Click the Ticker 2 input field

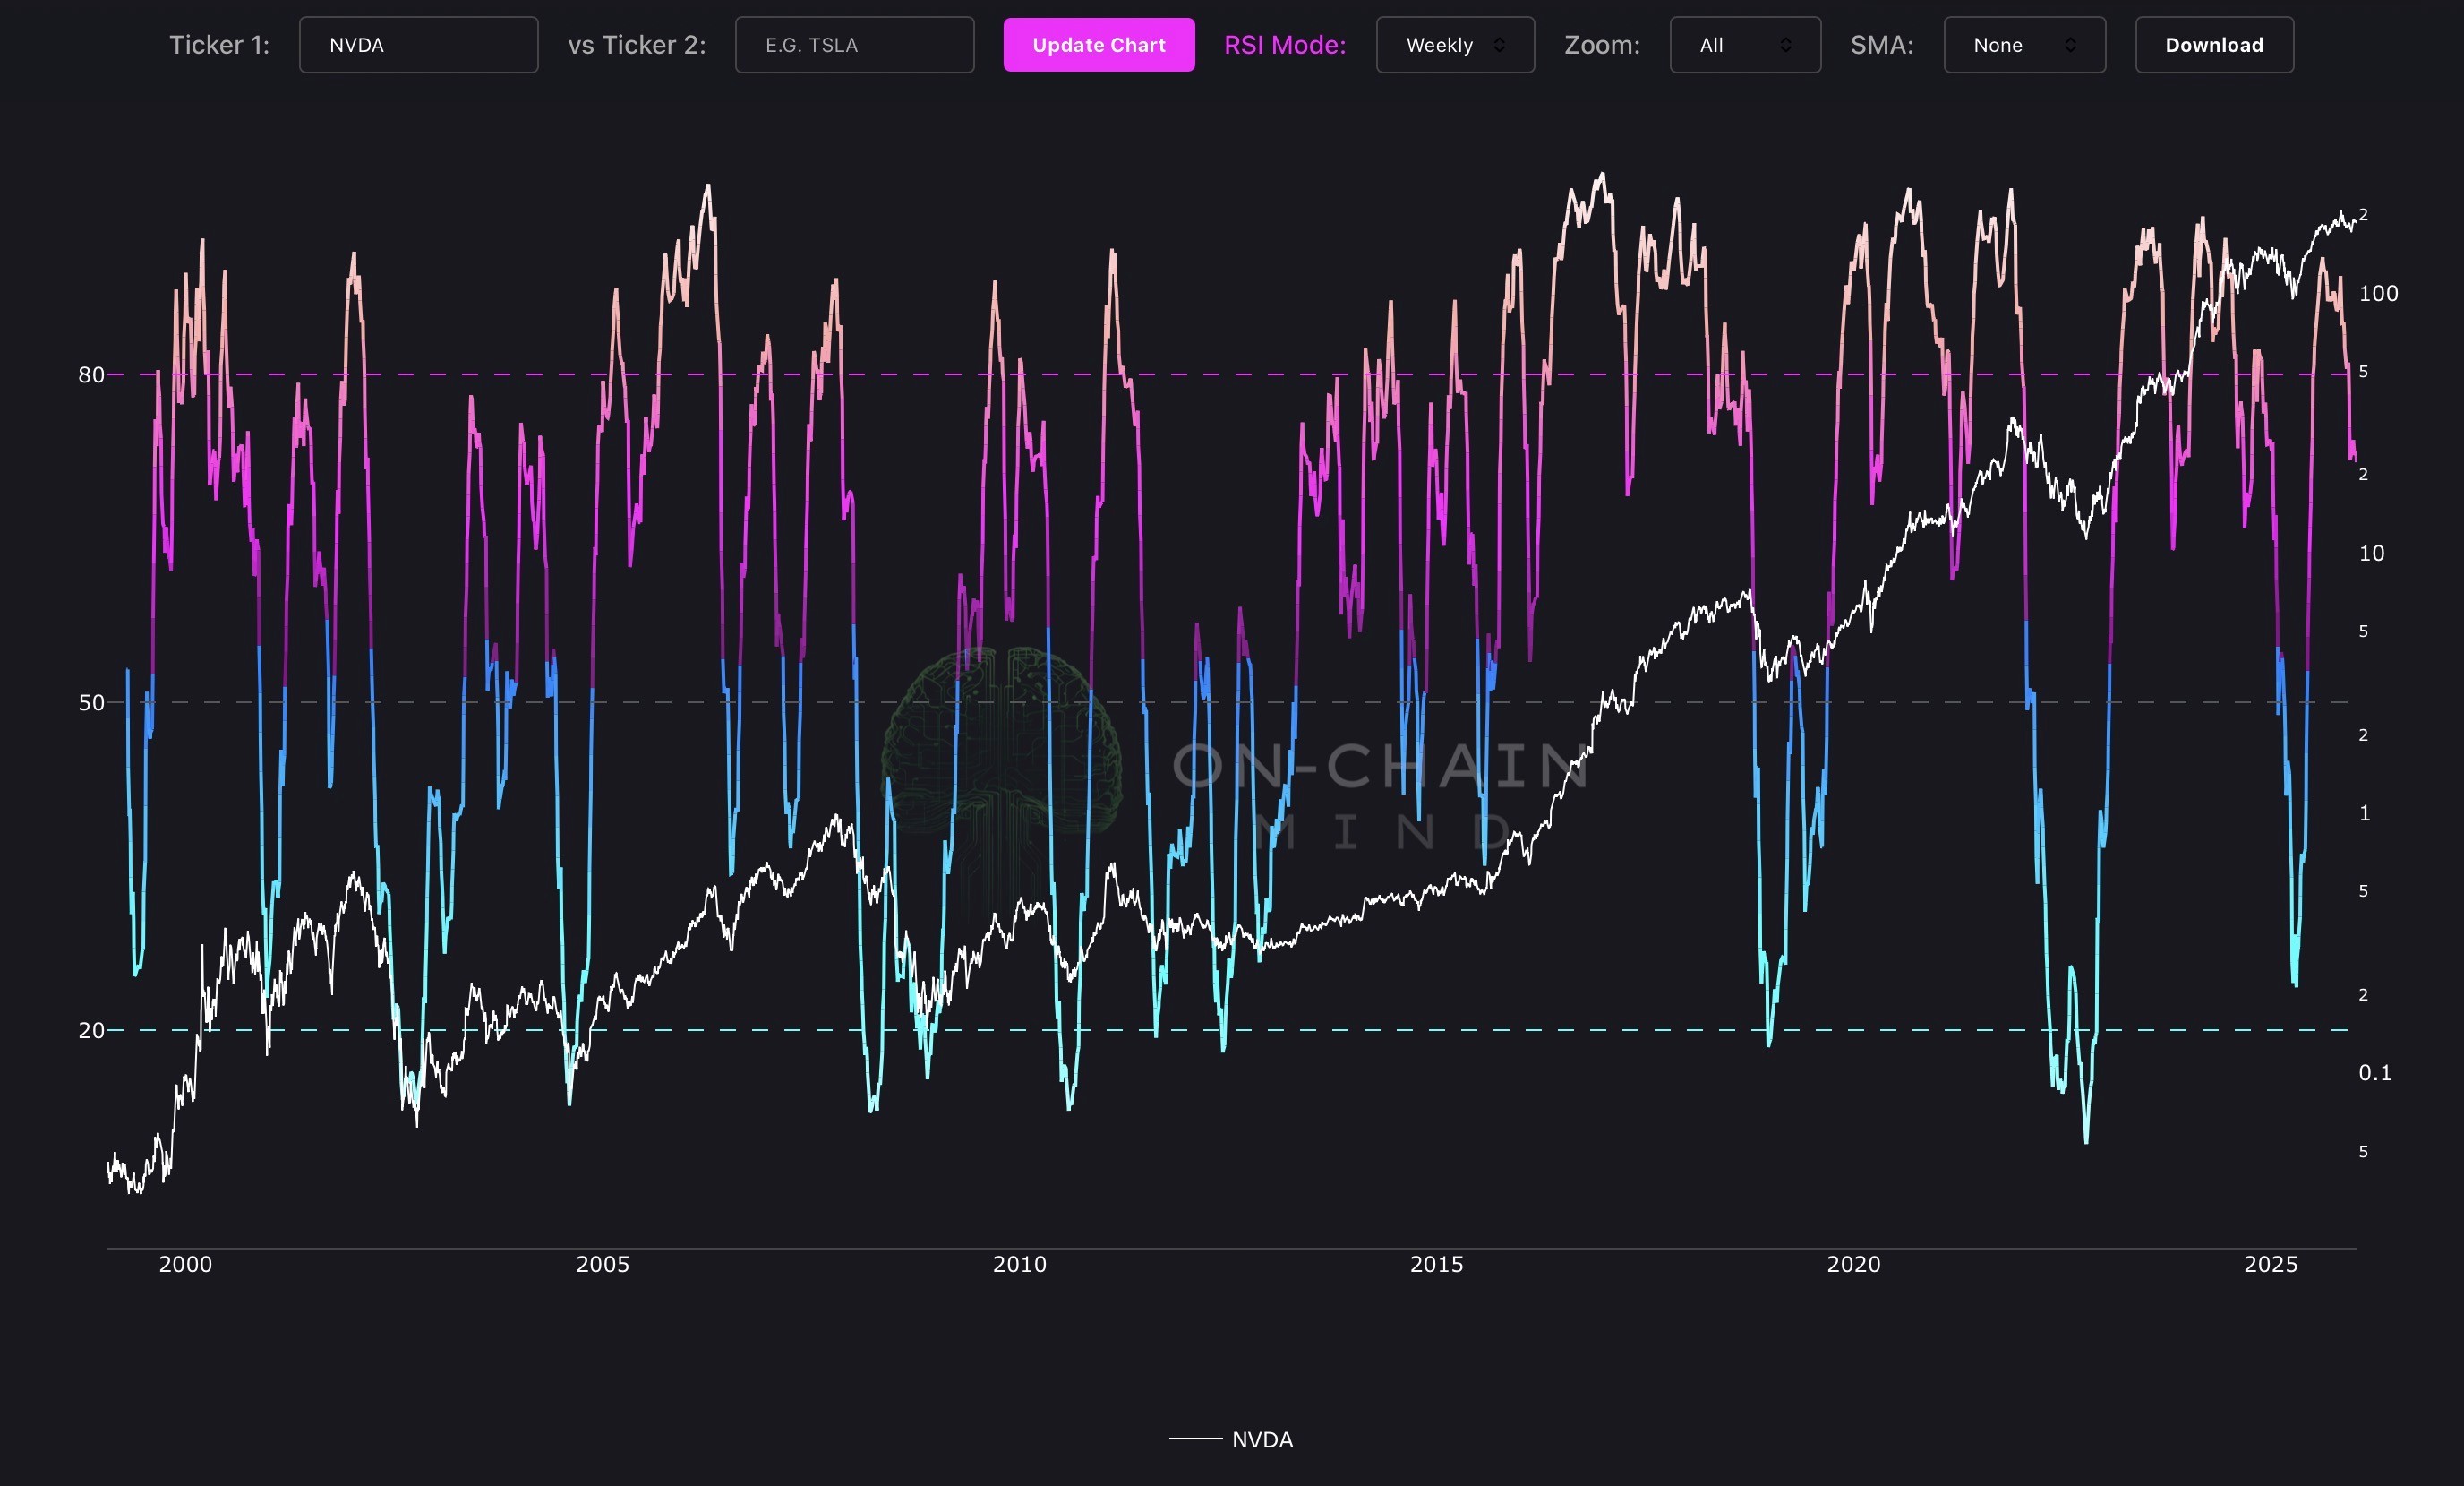pos(854,45)
